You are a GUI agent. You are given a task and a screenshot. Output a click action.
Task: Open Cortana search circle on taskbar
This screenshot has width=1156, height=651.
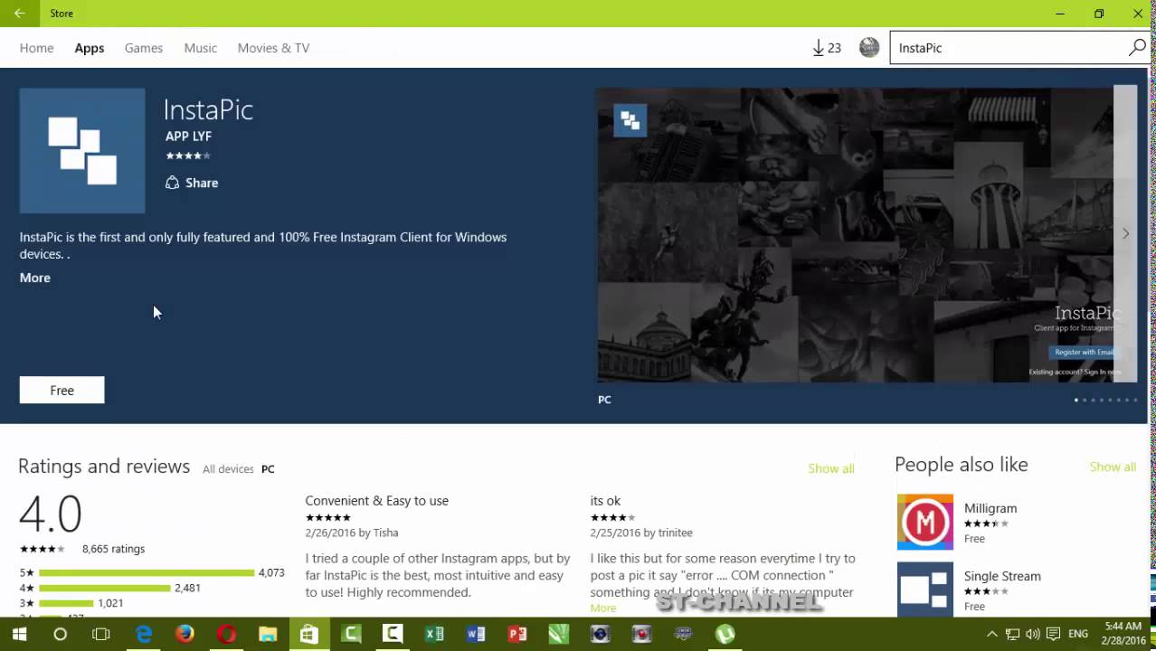tap(60, 634)
